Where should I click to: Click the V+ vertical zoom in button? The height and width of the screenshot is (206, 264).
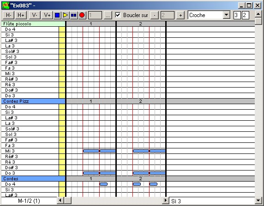(47, 15)
